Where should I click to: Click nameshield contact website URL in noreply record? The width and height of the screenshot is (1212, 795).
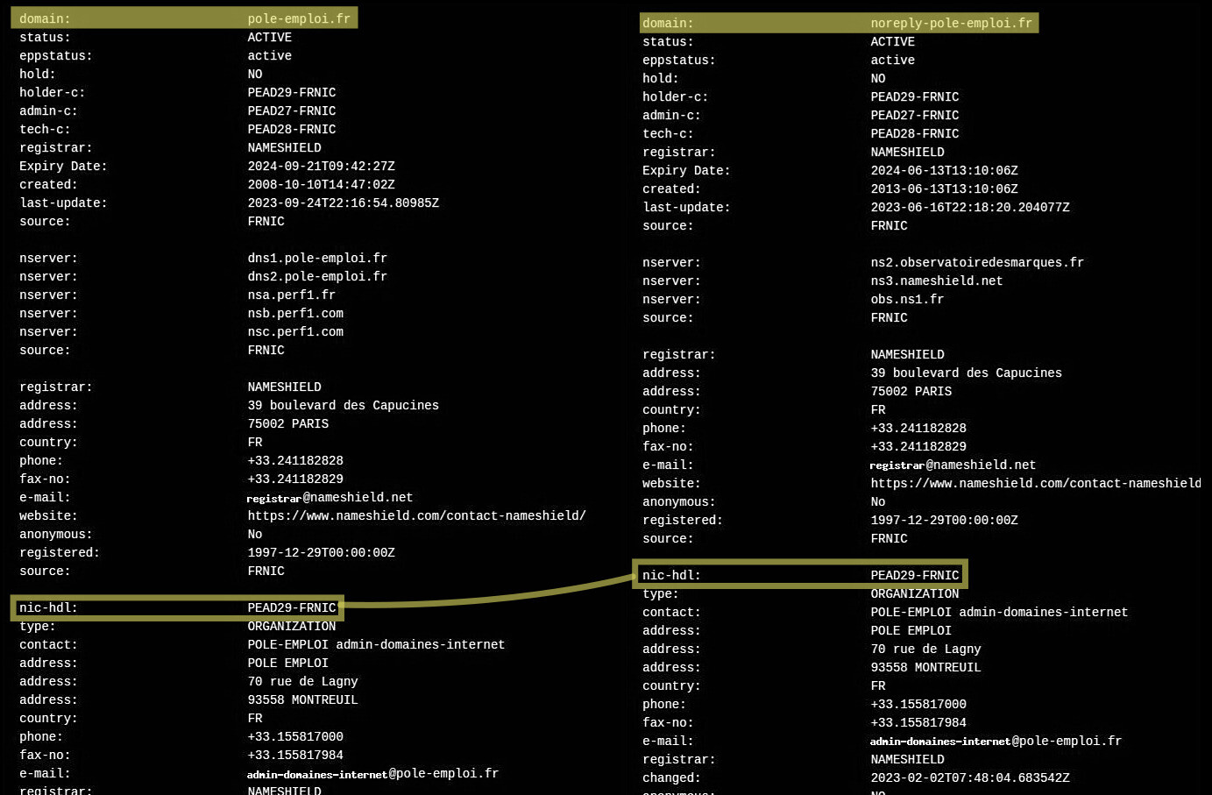1036,483
